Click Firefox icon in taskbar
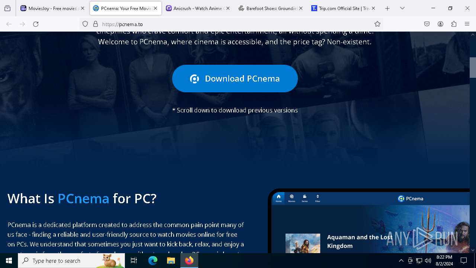The image size is (476, 268). (189, 261)
